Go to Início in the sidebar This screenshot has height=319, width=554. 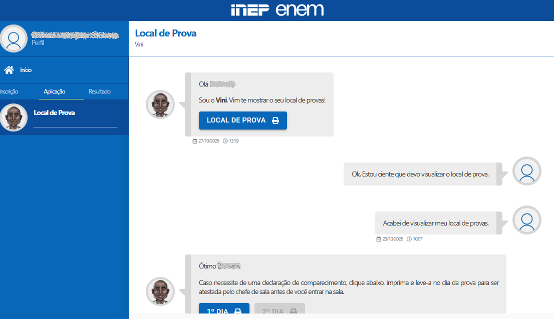point(26,70)
